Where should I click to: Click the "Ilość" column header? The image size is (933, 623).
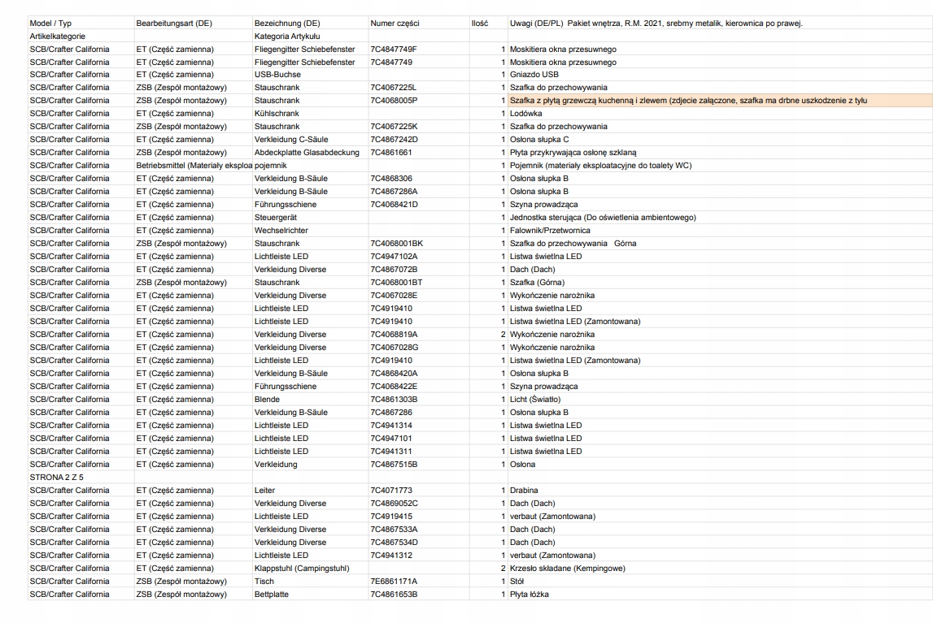point(479,23)
